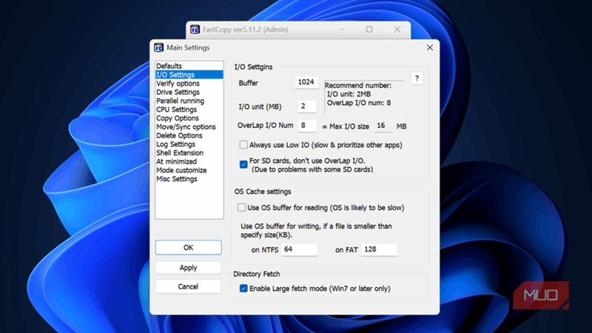Image resolution: width=592 pixels, height=333 pixels.
Task: Click the Cancel button
Action: [x=188, y=286]
